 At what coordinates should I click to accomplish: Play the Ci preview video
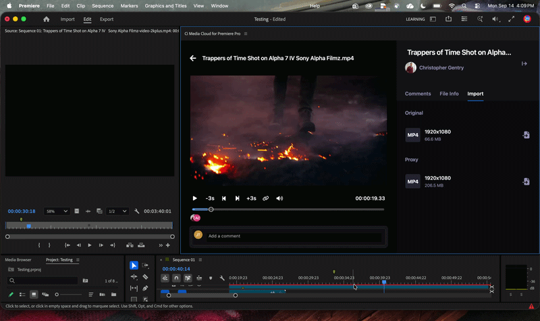point(194,198)
